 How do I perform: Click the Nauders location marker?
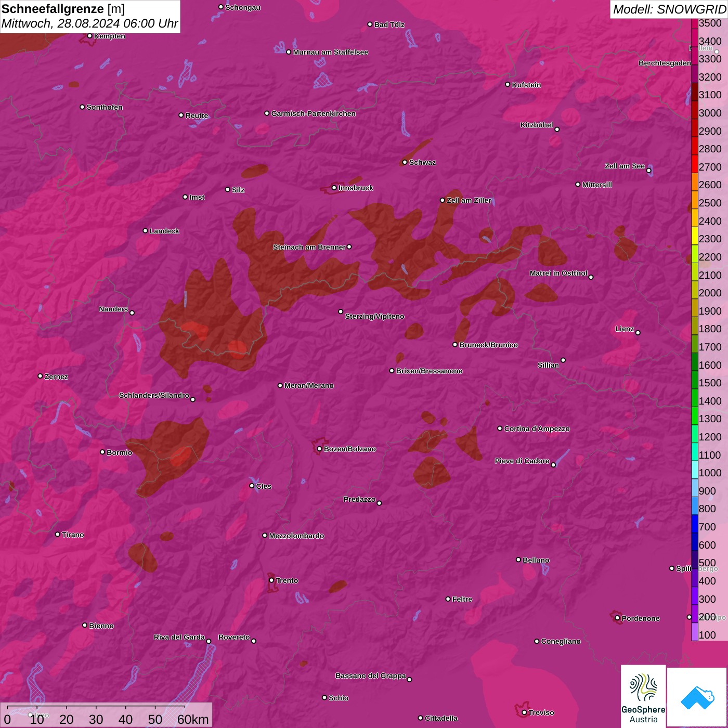(x=132, y=313)
